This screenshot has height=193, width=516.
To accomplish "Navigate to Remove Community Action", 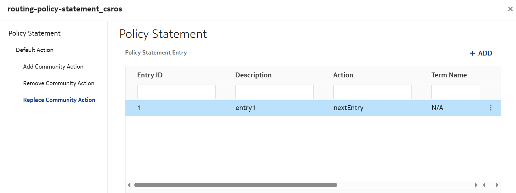I will point(59,83).
